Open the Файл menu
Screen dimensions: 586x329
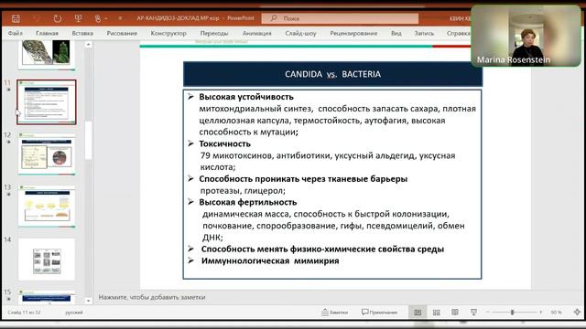(16, 33)
